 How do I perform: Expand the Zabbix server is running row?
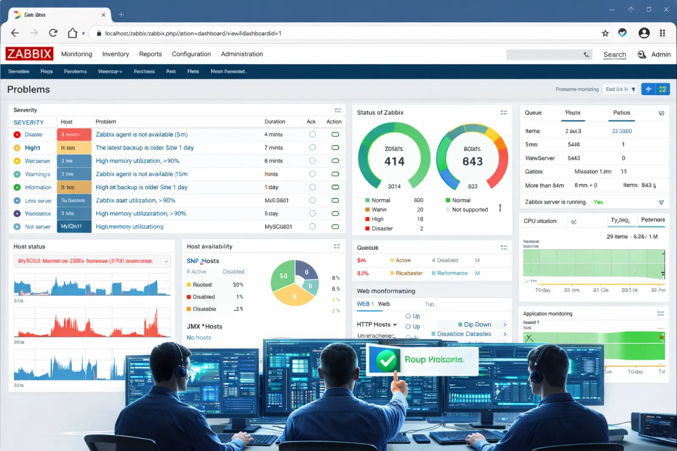[661, 202]
